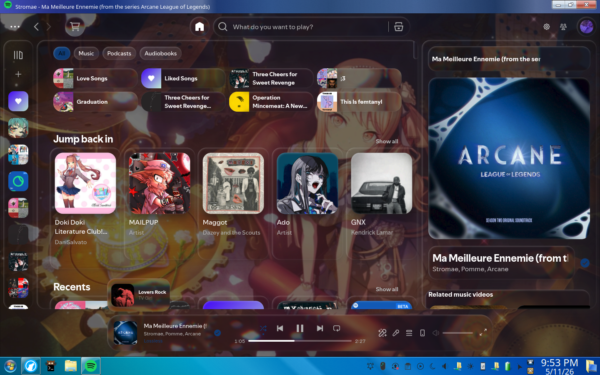Open the ;3 playlist shortcut
The height and width of the screenshot is (375, 600).
(359, 78)
